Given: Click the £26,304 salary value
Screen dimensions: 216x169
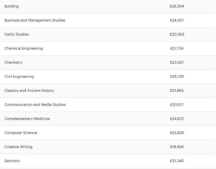Looking at the screenshot, I should coord(177,6).
